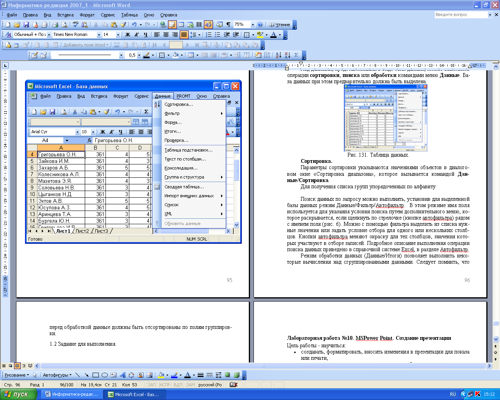Click the Insert Table icon in standard toolbar
This screenshot has width=500, height=400.
[181, 25]
